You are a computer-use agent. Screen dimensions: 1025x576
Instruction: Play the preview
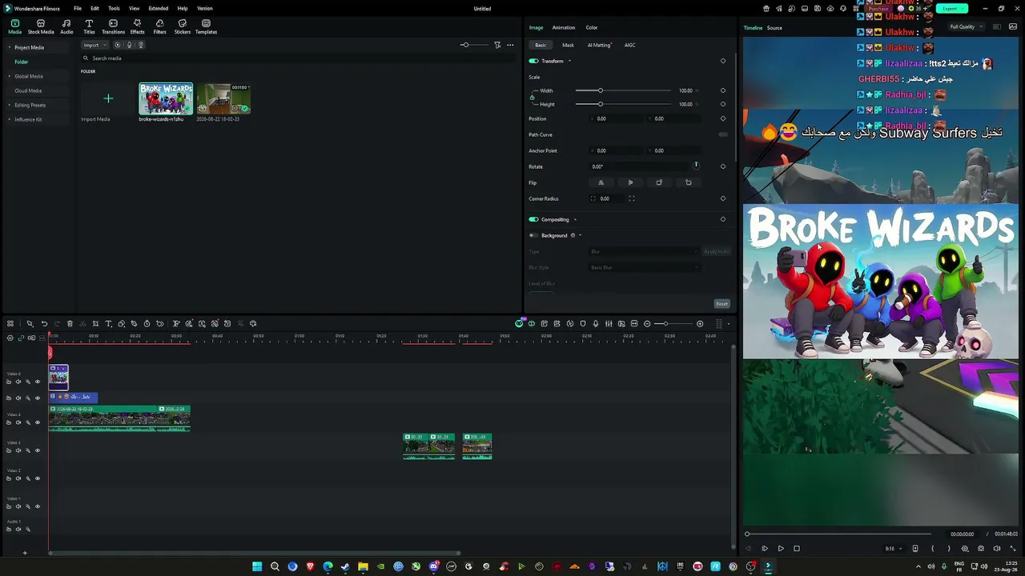[781, 549]
